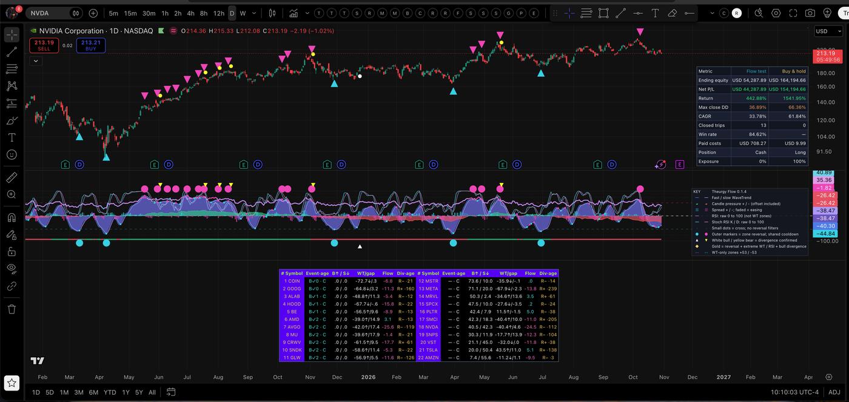Toggle the white R circle in top bar
Screen dimensions: 849x402
point(736,13)
